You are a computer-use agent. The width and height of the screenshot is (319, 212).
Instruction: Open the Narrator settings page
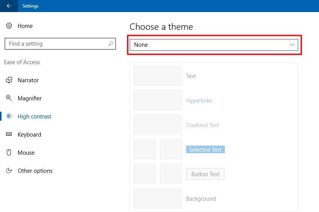[28, 80]
